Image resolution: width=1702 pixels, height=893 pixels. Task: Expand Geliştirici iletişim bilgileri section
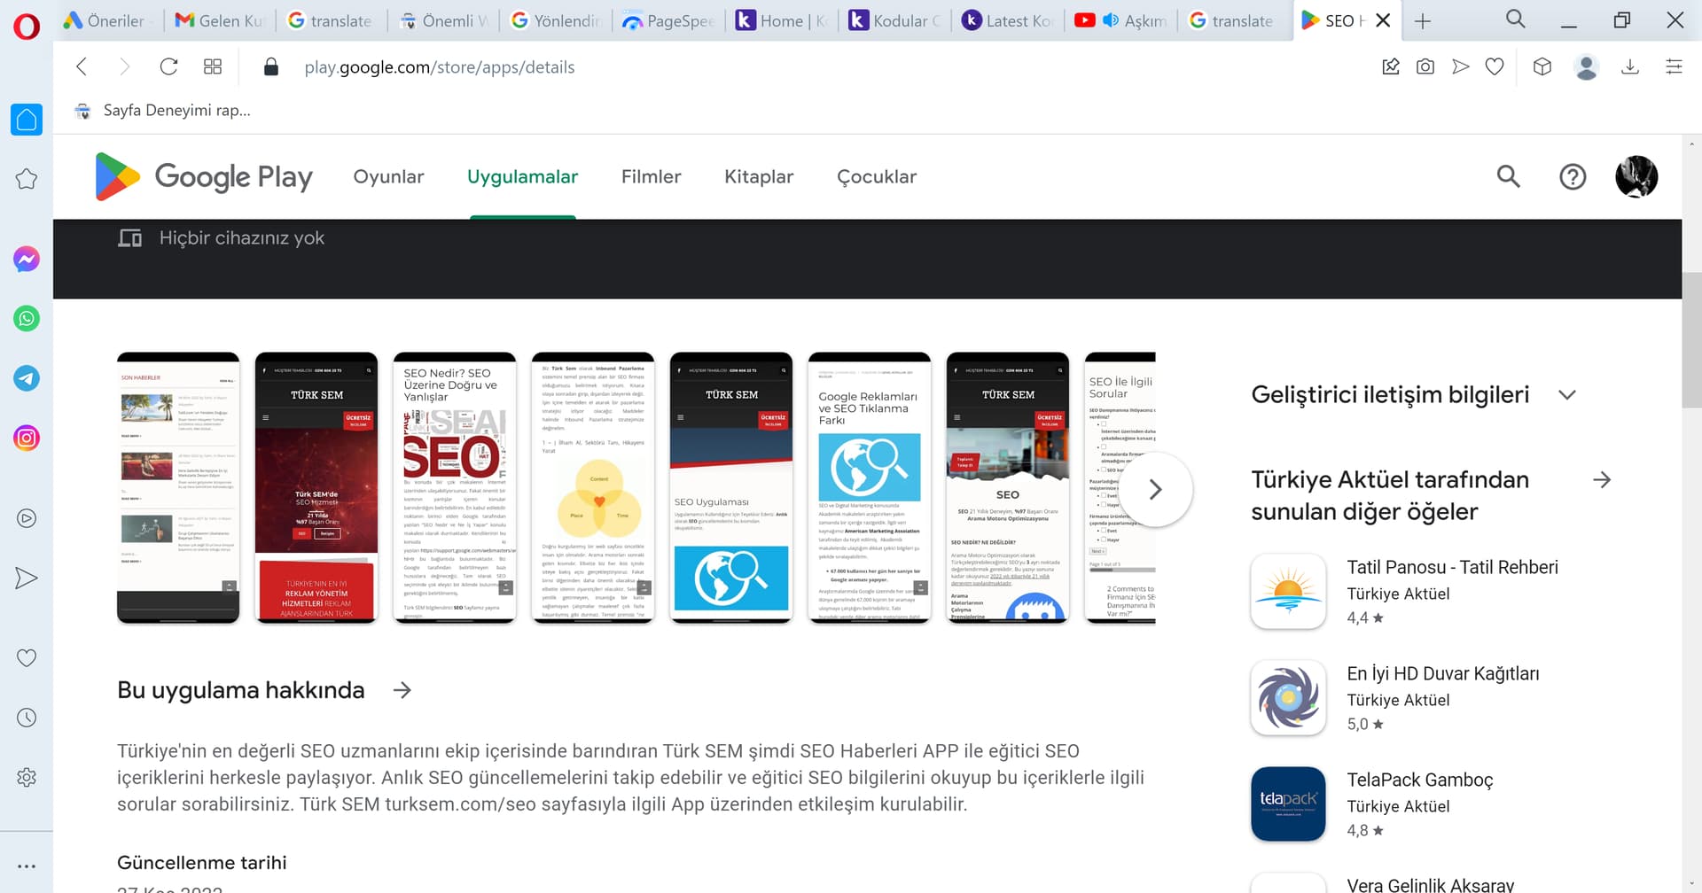(1566, 395)
